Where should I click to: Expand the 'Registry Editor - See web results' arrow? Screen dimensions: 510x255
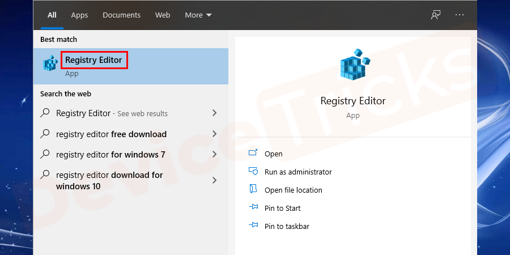pos(214,113)
